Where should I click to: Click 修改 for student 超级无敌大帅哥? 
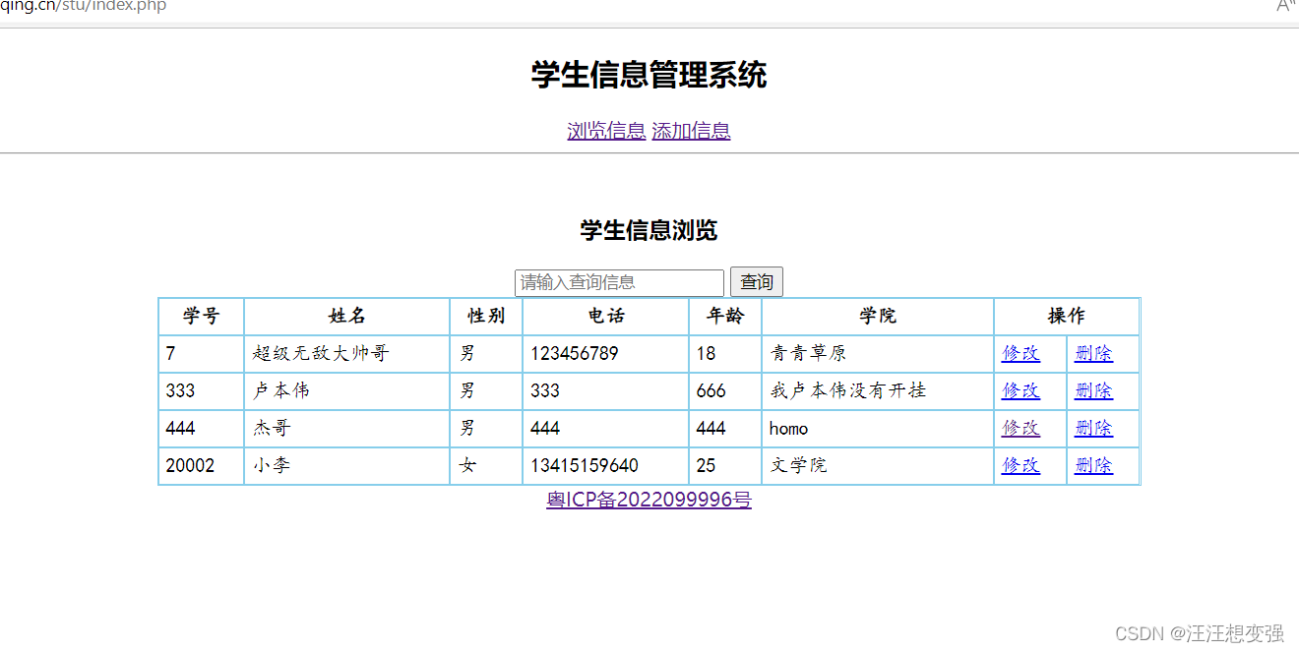[x=1021, y=354]
